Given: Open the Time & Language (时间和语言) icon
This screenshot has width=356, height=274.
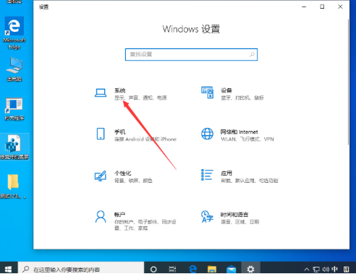Looking at the screenshot, I should [207, 217].
